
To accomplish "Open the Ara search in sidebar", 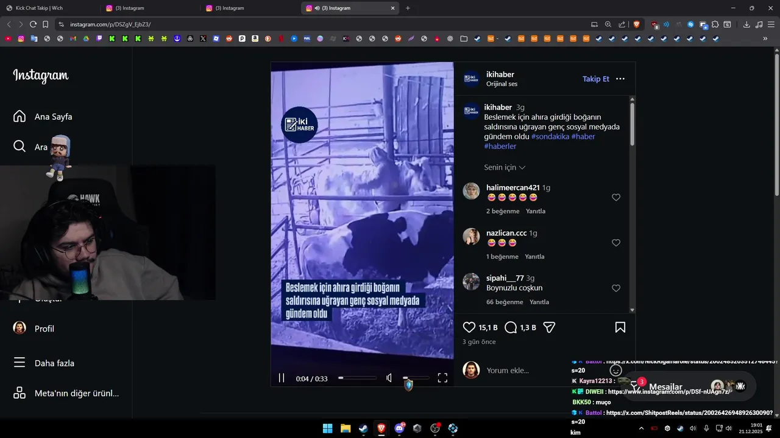I will [30, 147].
